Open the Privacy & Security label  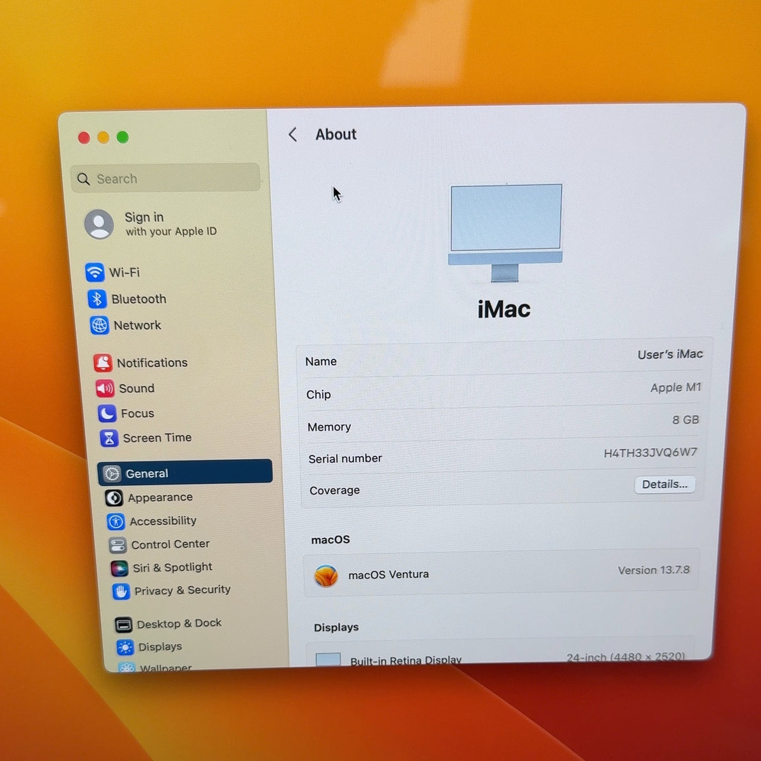tap(183, 590)
